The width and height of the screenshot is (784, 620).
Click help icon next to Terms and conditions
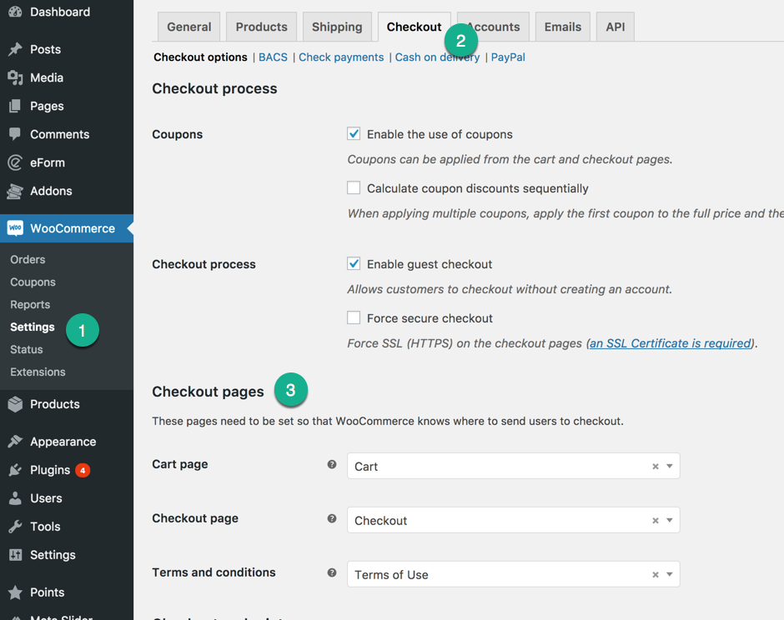331,572
